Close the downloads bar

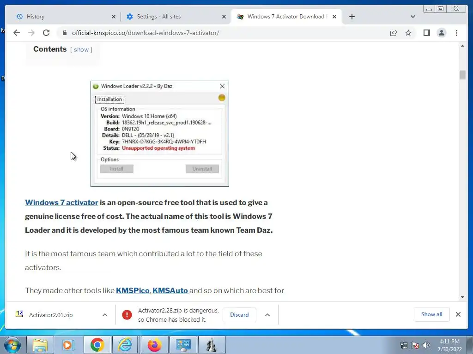point(458,314)
